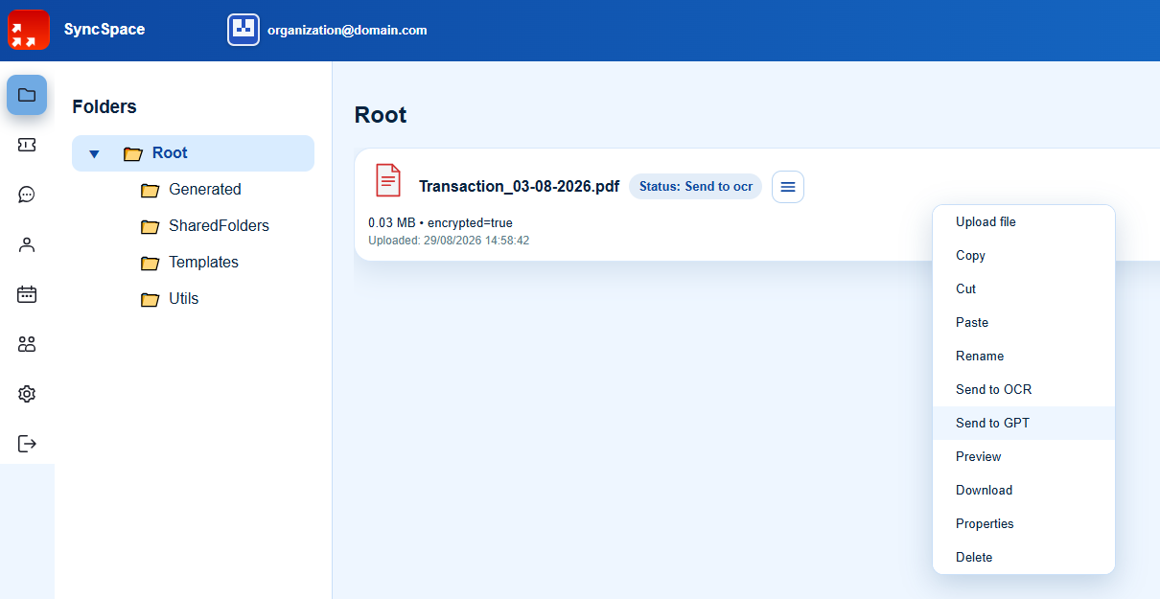Click the SyncSpace red logo icon

tap(29, 30)
